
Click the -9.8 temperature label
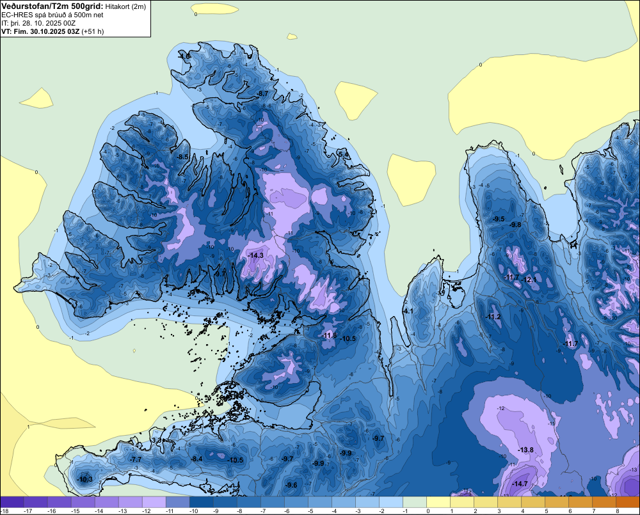[515, 225]
